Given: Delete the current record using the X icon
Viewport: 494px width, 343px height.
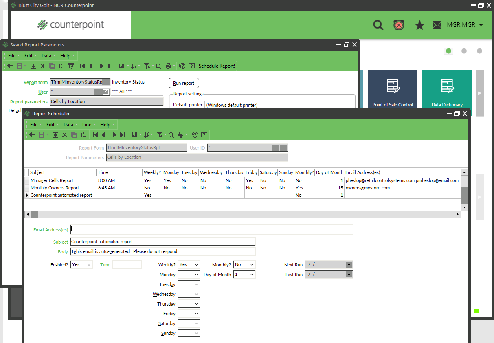Looking at the screenshot, I should click(x=64, y=134).
